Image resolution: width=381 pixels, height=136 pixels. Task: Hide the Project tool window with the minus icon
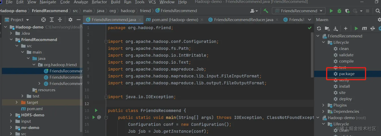79,20
